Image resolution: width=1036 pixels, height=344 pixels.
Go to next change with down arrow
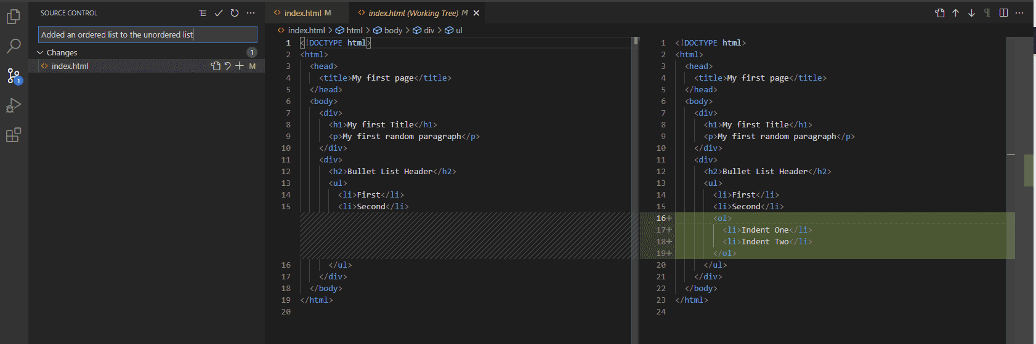point(971,13)
